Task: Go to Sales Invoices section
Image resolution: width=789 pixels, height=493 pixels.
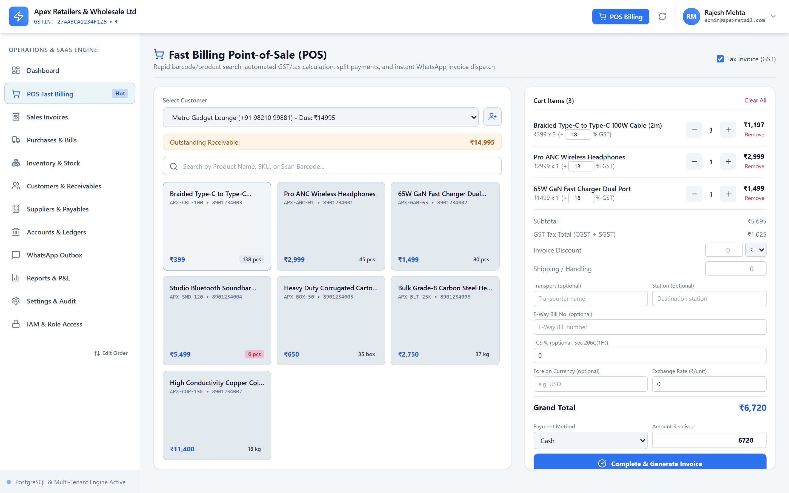Action: pyautogui.click(x=70, y=117)
